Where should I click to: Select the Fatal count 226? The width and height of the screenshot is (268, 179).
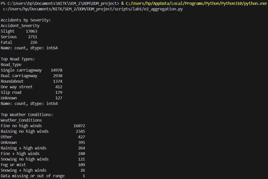click(x=34, y=42)
